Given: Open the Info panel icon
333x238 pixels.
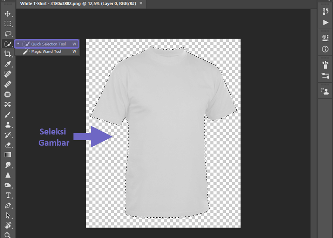Looking at the screenshot, I should 325,49.
